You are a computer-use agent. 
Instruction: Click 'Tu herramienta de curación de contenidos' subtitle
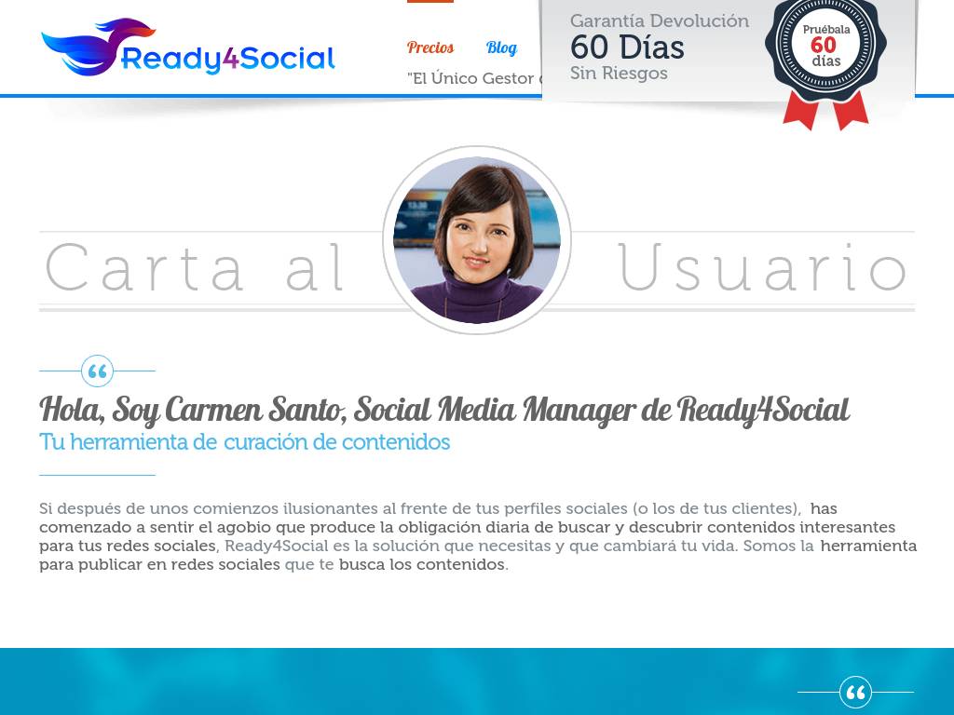point(245,442)
